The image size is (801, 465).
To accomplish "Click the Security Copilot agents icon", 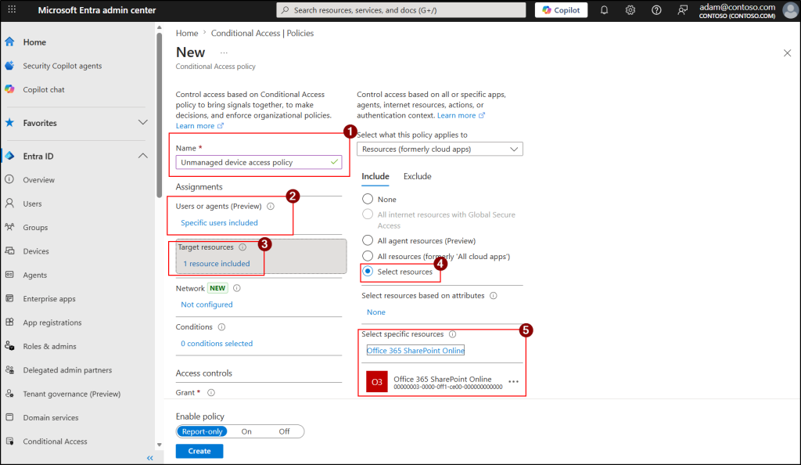I will coord(9,66).
